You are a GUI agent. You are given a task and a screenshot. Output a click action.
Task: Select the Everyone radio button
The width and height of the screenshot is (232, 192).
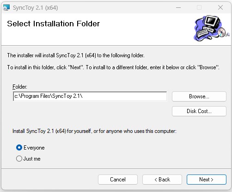click(x=19, y=148)
